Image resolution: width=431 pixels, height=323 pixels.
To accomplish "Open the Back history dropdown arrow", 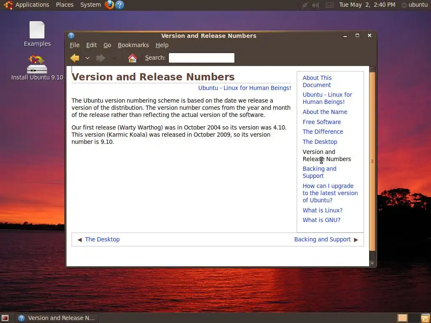I will click(x=88, y=58).
